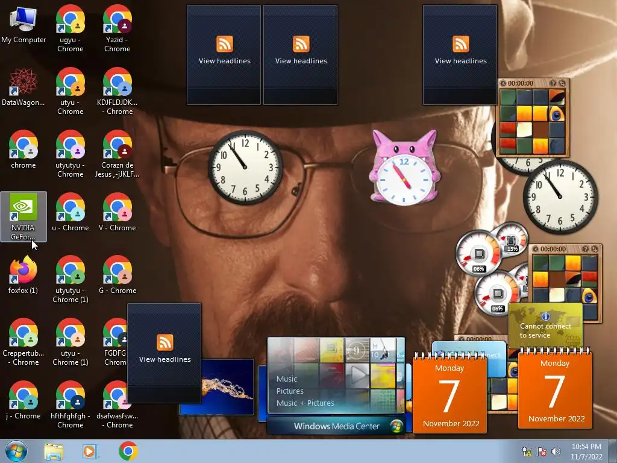Click Windows Start orb
Image resolution: width=617 pixels, height=463 pixels.
(16, 451)
